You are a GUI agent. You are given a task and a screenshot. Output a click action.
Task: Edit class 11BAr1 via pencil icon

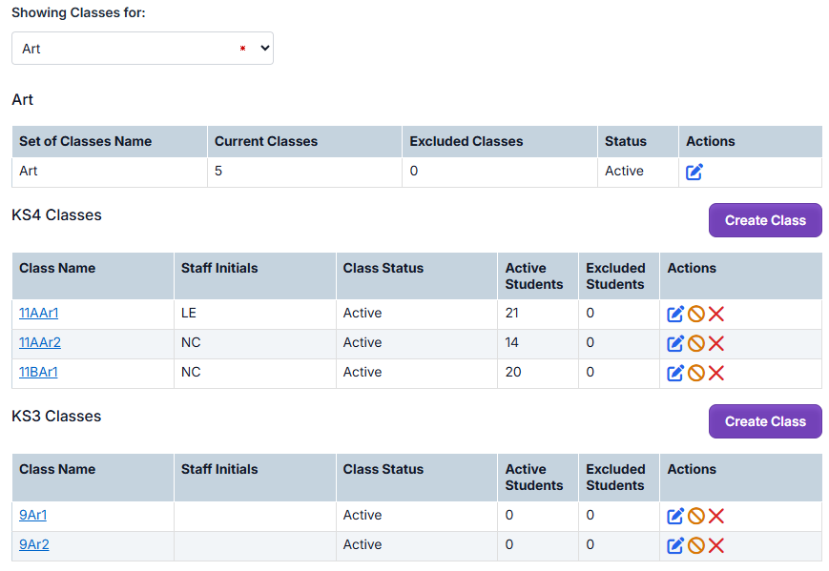pyautogui.click(x=675, y=373)
